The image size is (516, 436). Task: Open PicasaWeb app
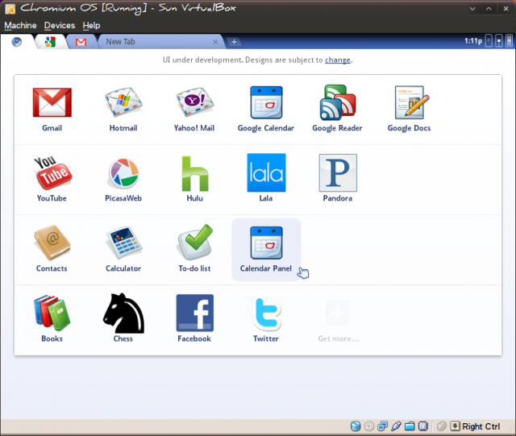[x=123, y=173]
